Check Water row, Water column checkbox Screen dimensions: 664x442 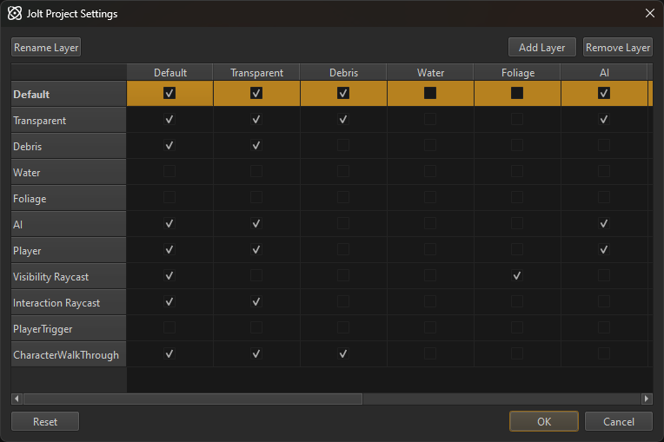click(x=430, y=171)
